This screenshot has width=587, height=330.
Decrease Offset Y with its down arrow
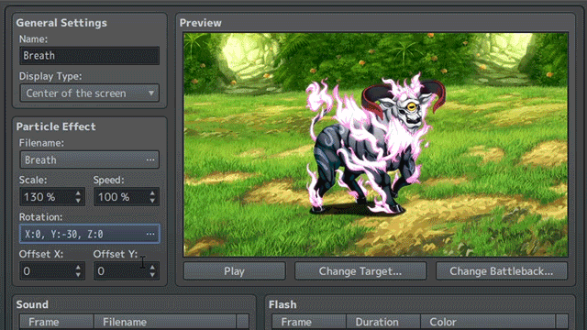tap(152, 275)
